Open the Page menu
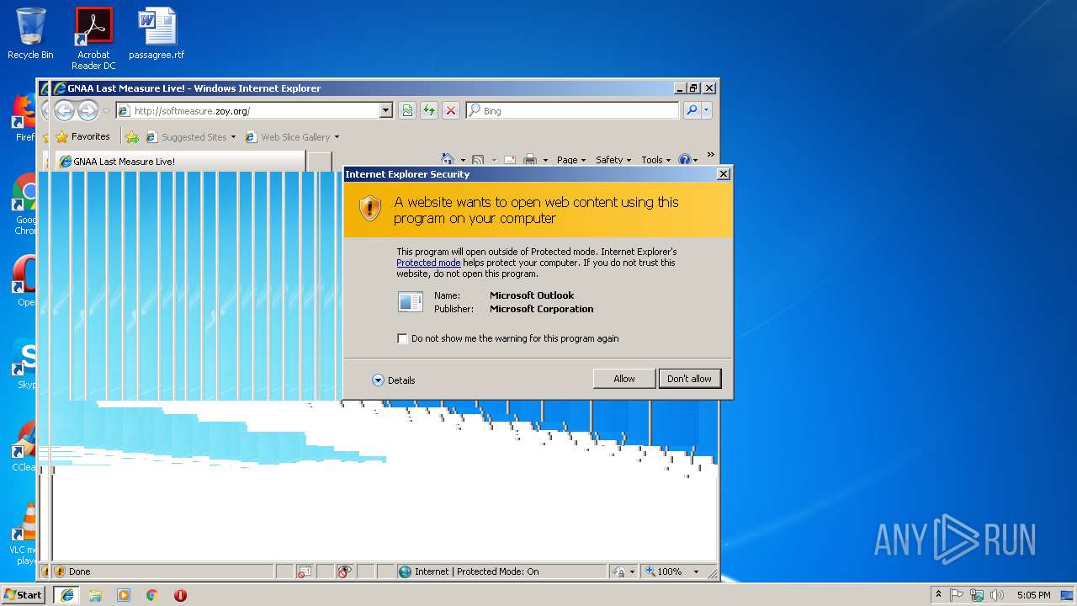This screenshot has width=1077, height=606. click(570, 160)
